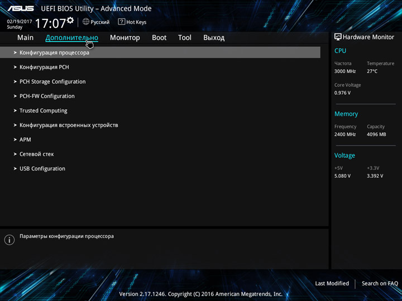This screenshot has height=301, width=402.
Task: Click the +3.3V value 3.392 V
Action: 375,176
